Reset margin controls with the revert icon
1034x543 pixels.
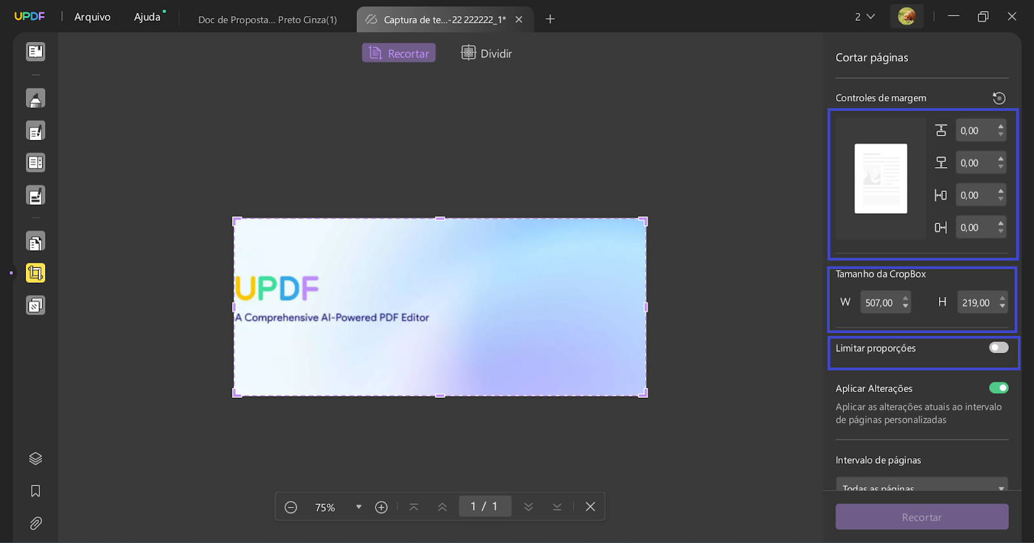coord(999,98)
